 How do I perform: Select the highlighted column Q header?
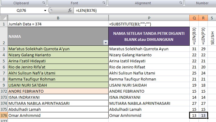(x=194, y=18)
